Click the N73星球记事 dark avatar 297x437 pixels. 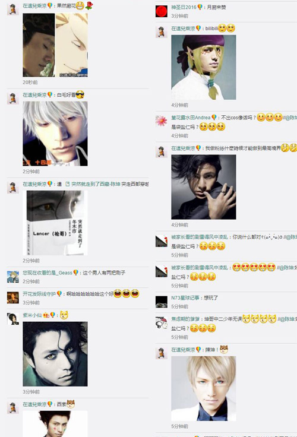pyautogui.click(x=161, y=302)
